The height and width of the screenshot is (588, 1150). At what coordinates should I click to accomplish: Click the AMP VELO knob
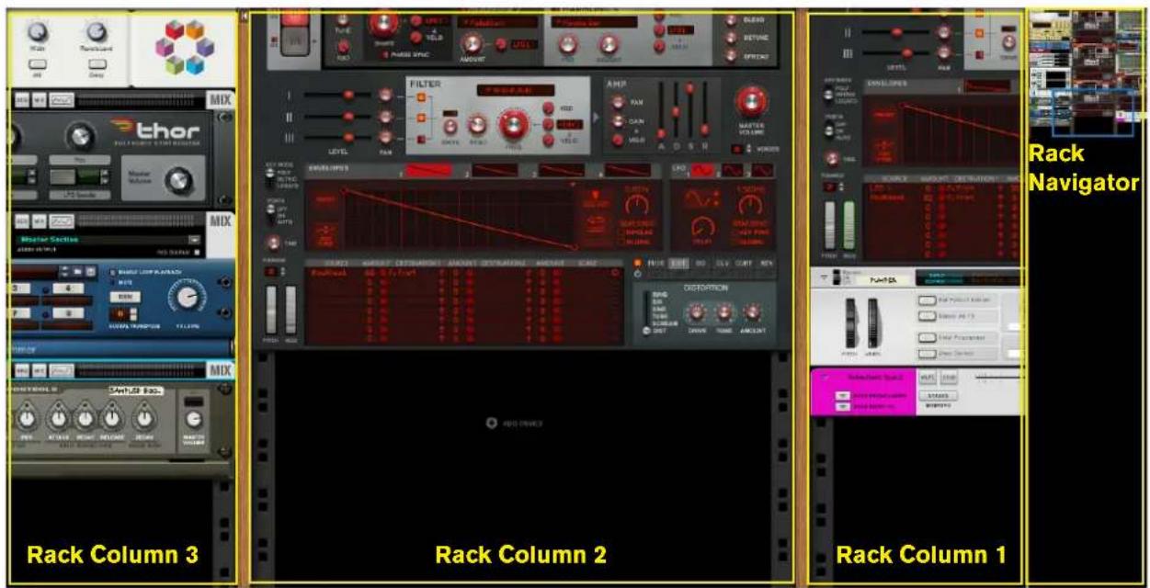(x=620, y=141)
